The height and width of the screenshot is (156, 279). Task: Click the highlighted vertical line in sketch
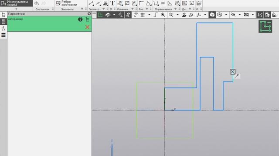(x=233, y=52)
